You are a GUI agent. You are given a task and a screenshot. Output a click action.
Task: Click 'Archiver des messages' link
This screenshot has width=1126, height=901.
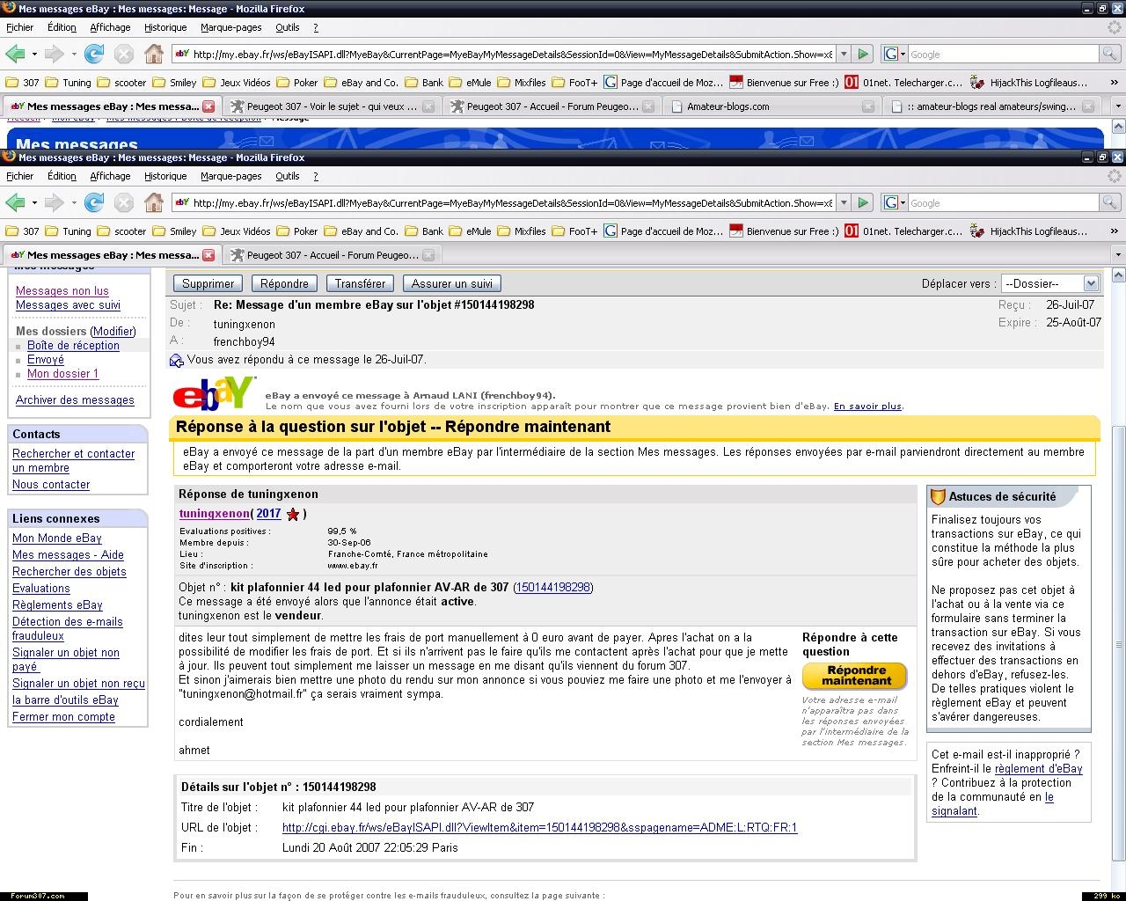[75, 399]
